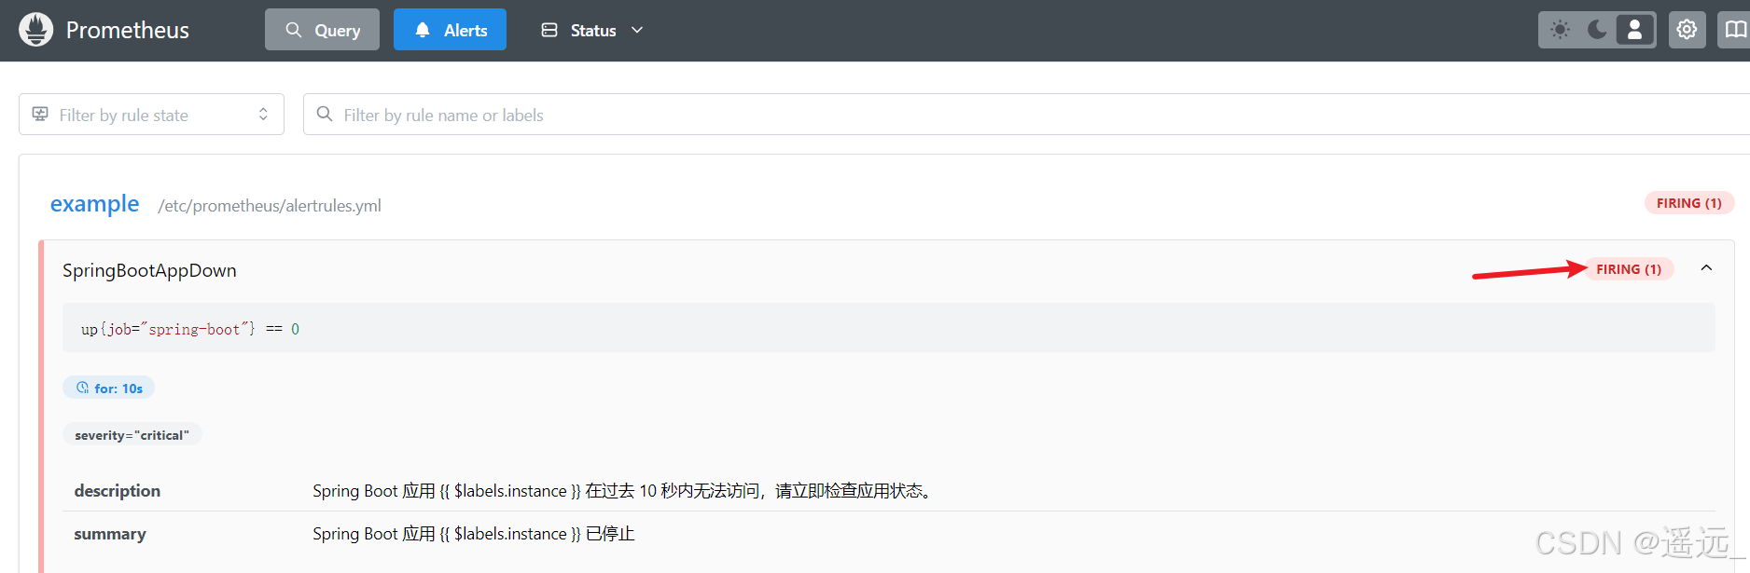The height and width of the screenshot is (573, 1750).
Task: Click the SpringBootAppDown rule title
Action: tap(149, 270)
